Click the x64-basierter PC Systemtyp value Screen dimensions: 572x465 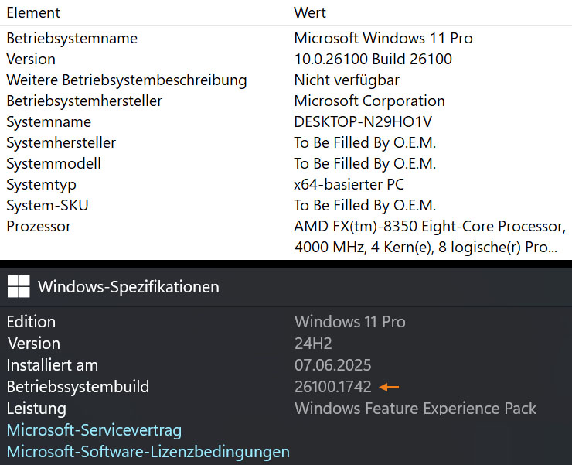pyautogui.click(x=349, y=184)
